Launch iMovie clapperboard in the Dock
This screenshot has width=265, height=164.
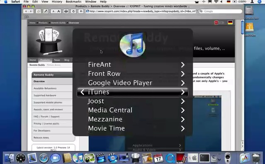[101, 158]
